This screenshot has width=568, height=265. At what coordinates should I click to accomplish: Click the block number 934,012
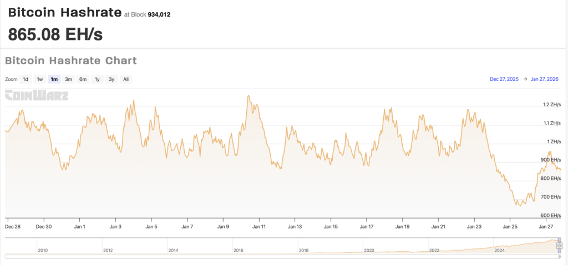click(159, 14)
